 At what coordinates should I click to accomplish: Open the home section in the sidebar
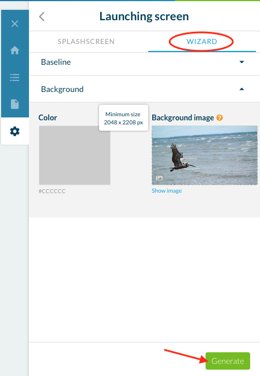point(14,50)
